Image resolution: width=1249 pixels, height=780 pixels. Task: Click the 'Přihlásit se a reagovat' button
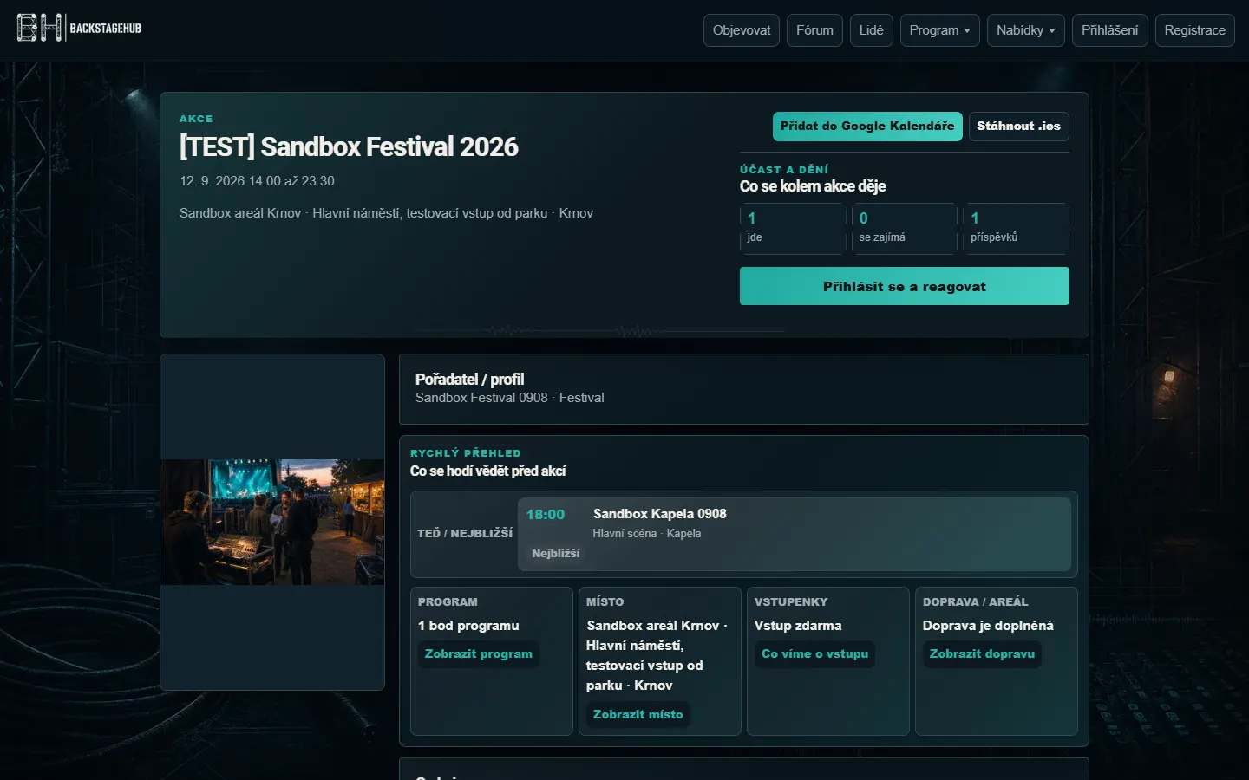tap(905, 286)
